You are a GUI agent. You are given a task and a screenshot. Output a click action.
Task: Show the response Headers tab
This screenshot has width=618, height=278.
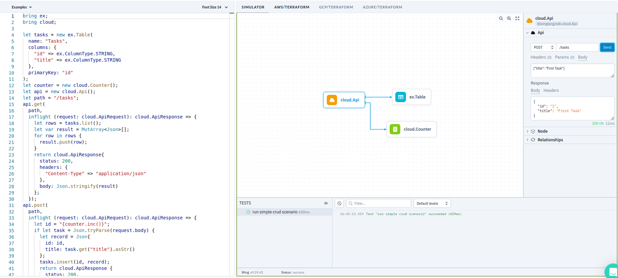pyautogui.click(x=551, y=90)
